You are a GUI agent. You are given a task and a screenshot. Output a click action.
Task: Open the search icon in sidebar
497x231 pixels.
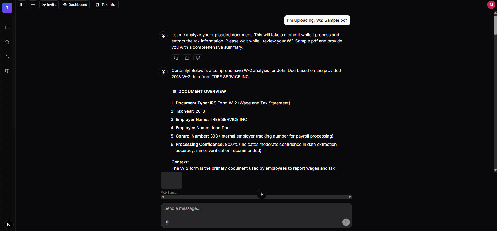[7, 42]
